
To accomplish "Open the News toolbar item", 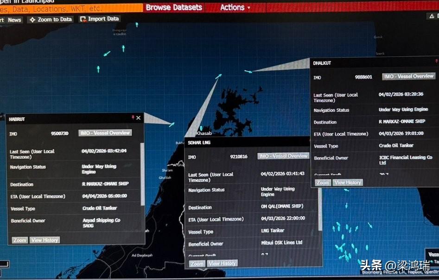I will click(14, 20).
